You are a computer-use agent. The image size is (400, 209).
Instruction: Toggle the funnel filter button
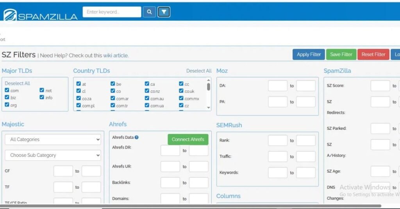point(164,12)
